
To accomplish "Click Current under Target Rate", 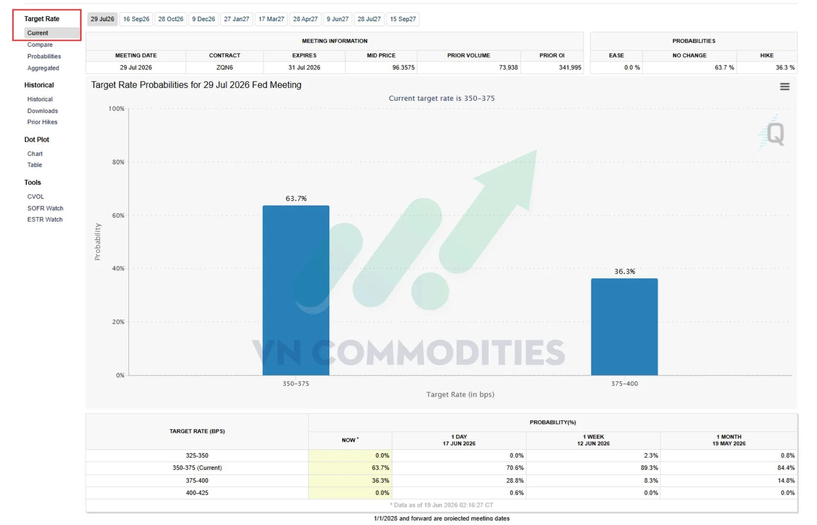I will (38, 33).
